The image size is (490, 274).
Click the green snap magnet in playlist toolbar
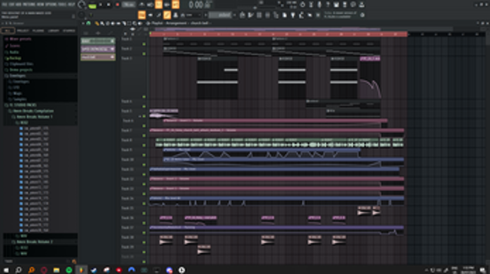[89, 24]
